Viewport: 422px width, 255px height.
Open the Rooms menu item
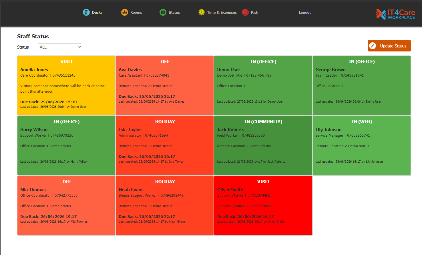point(136,13)
